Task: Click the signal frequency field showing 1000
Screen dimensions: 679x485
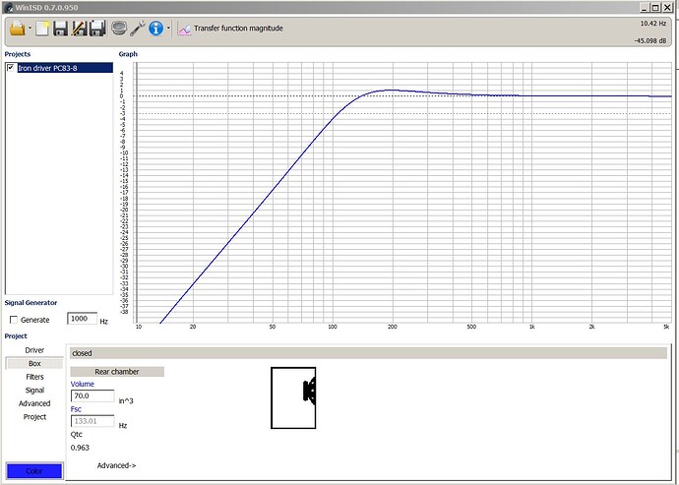Action: [x=82, y=319]
